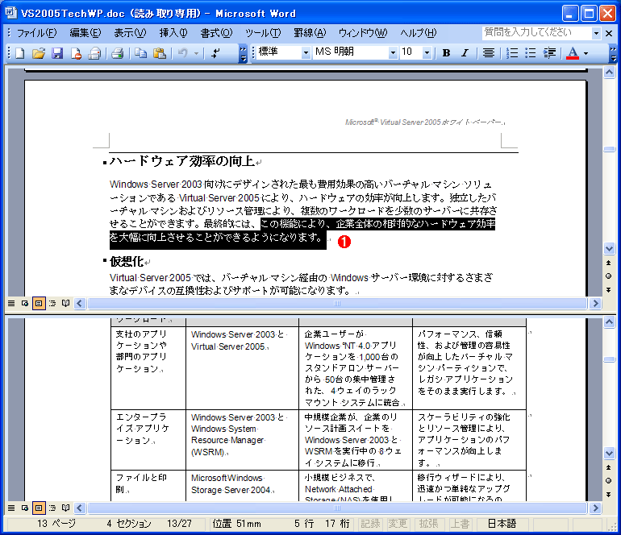621x535 pixels.
Task: Click upper pane vertical scrollbar thumb
Action: (x=609, y=149)
